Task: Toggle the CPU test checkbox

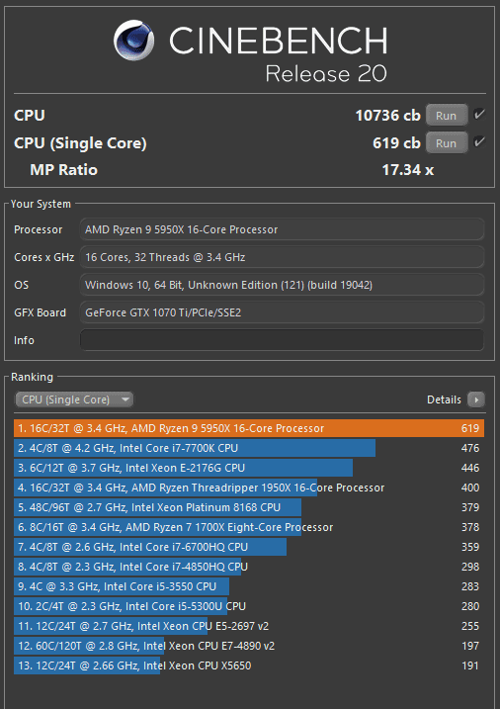Action: pyautogui.click(x=479, y=115)
